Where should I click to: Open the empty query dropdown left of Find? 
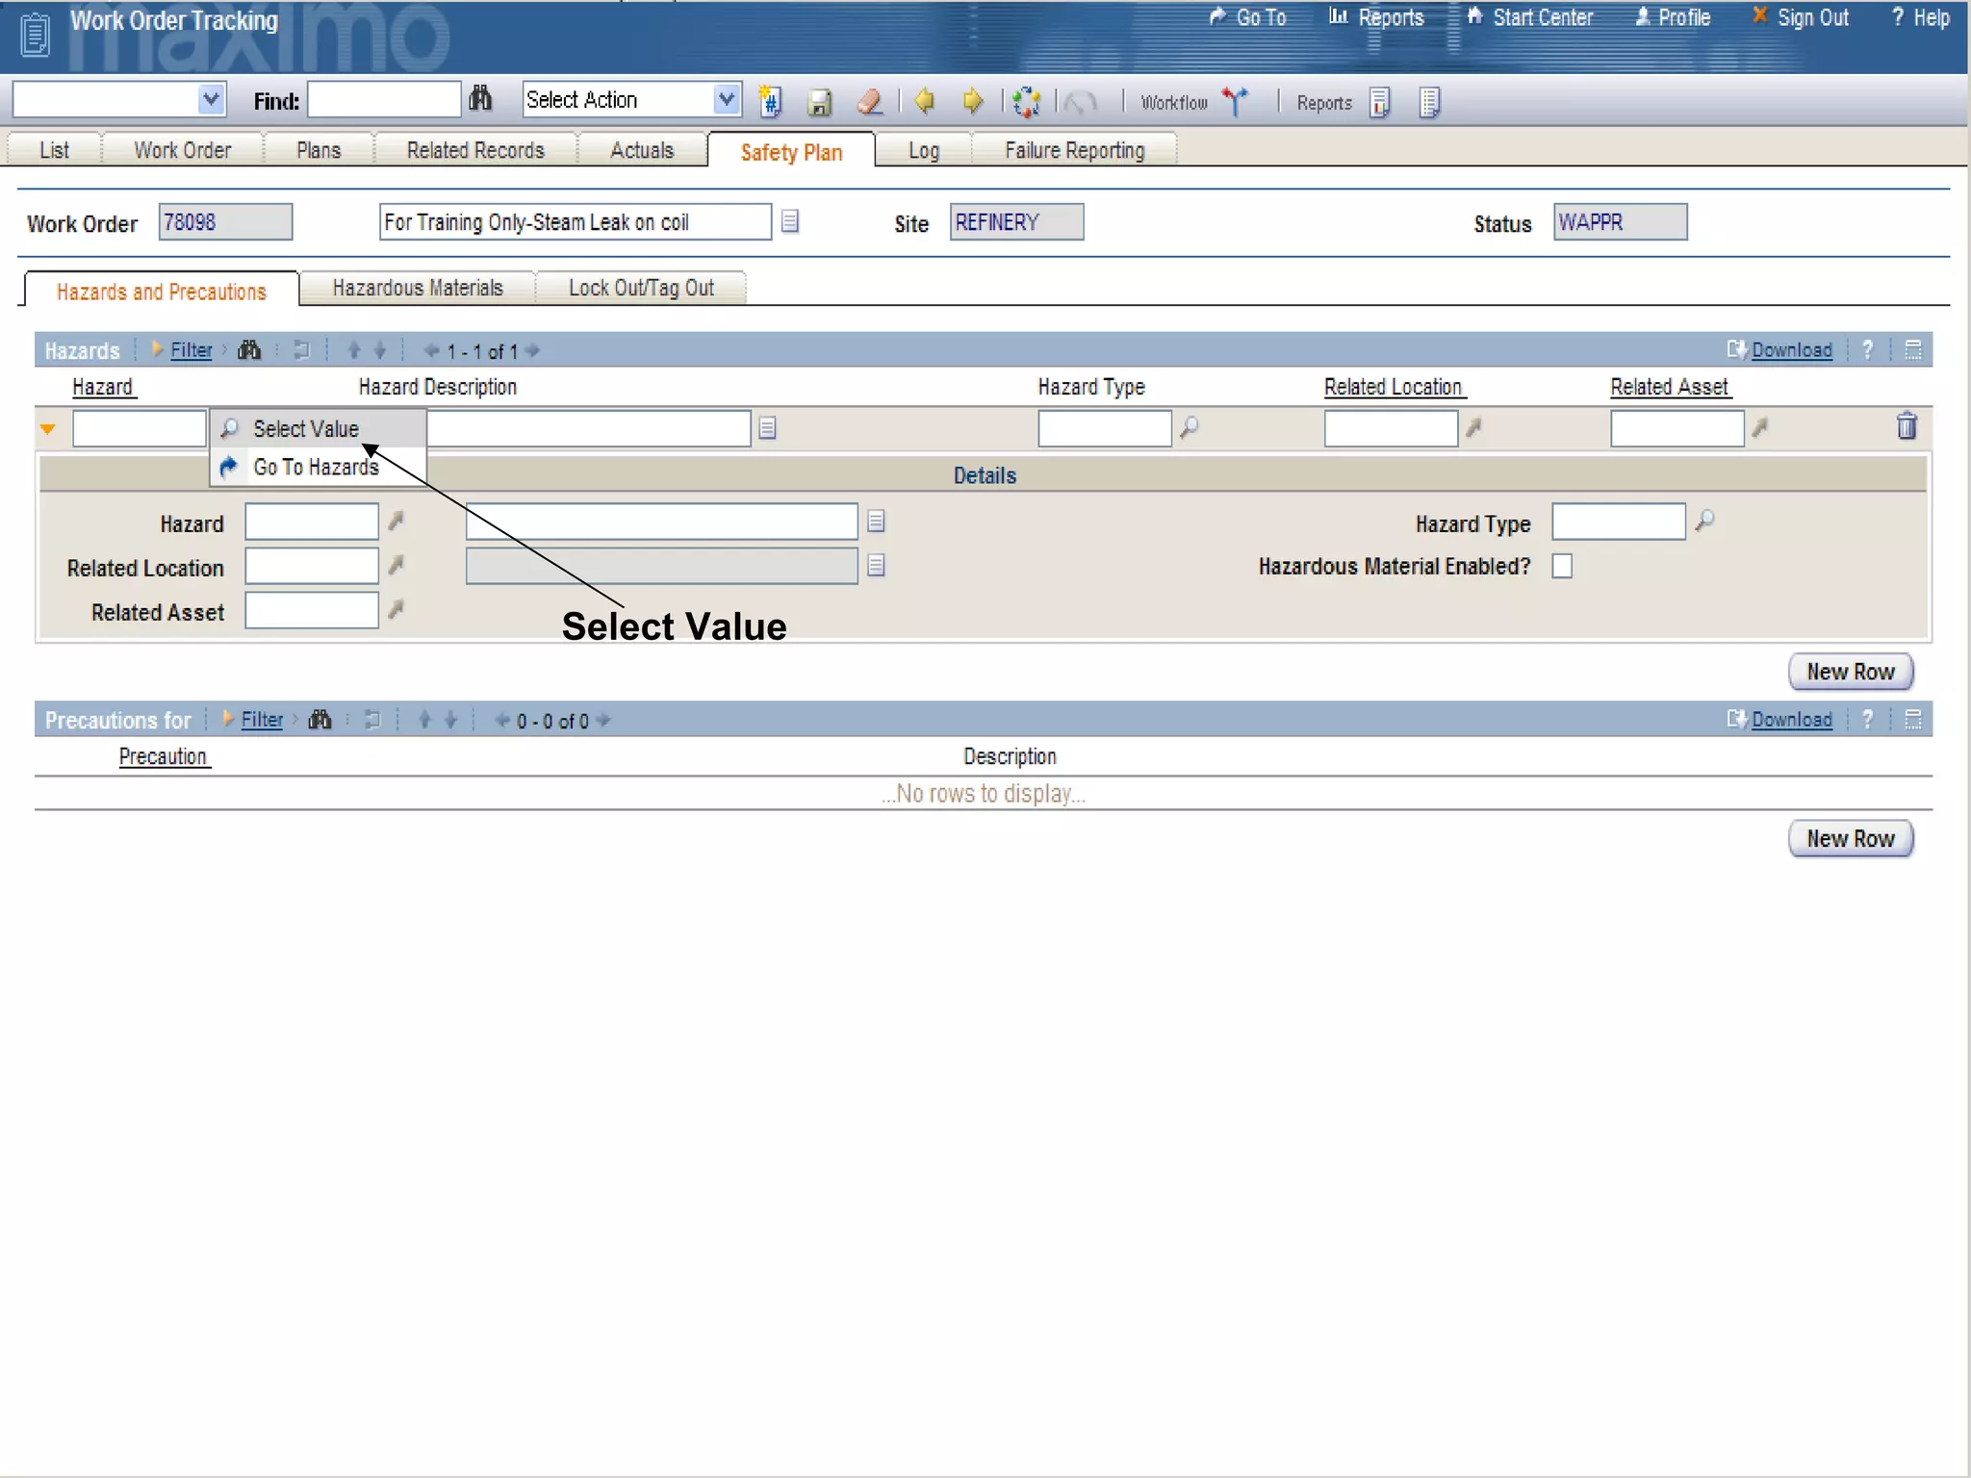[x=211, y=99]
